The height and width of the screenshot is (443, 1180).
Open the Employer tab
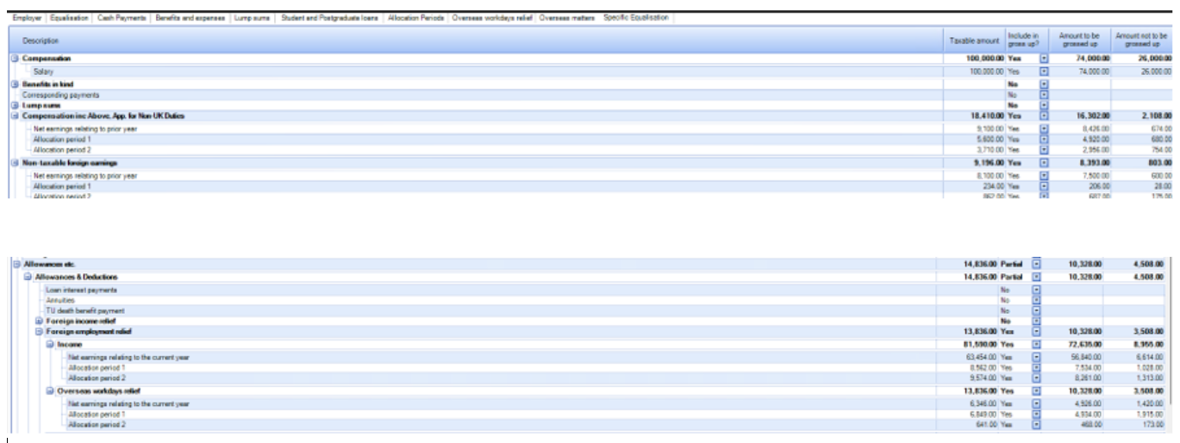point(28,17)
